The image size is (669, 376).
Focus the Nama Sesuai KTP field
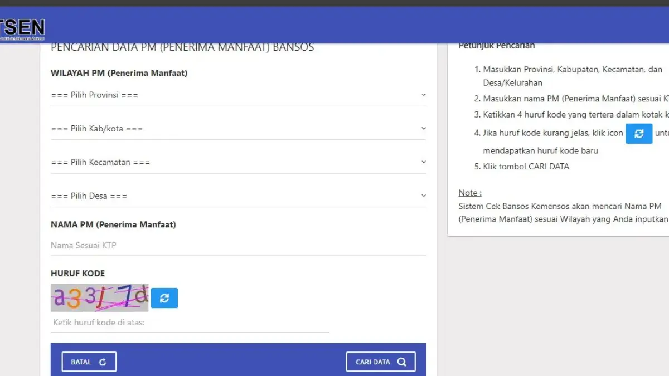238,245
